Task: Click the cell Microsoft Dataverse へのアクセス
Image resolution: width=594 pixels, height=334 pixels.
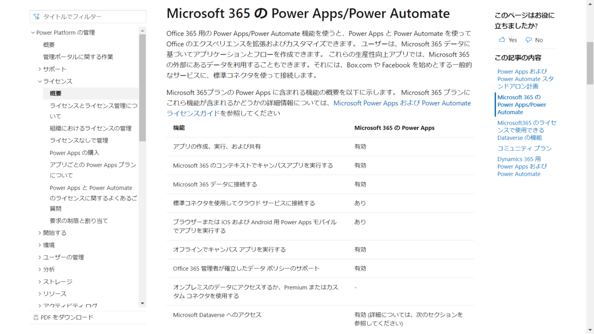Action: coord(217,315)
